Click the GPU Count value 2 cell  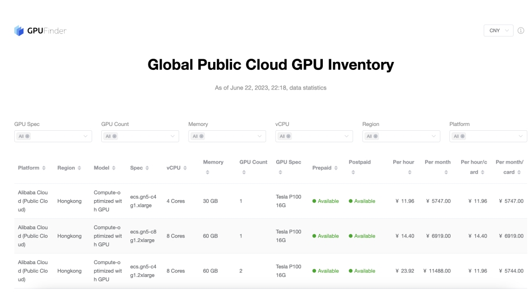pos(241,271)
